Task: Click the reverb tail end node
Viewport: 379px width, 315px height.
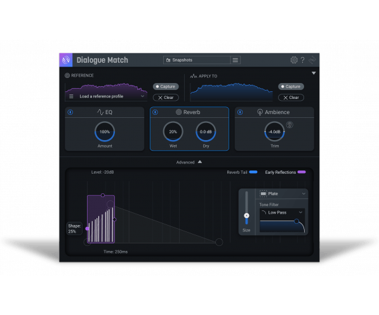Action: click(219, 242)
